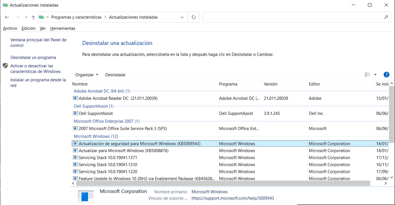Open Instalar un programa desde la red
Image resolution: width=395 pixels, height=205 pixels.
[38, 82]
